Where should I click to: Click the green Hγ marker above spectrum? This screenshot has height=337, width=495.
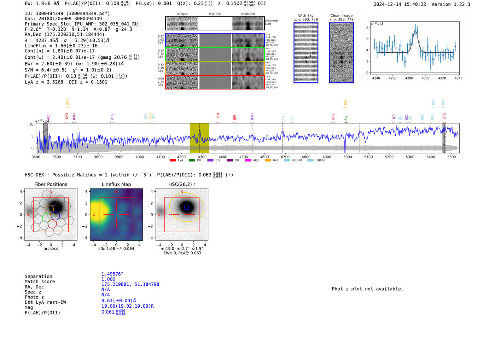pos(346,119)
